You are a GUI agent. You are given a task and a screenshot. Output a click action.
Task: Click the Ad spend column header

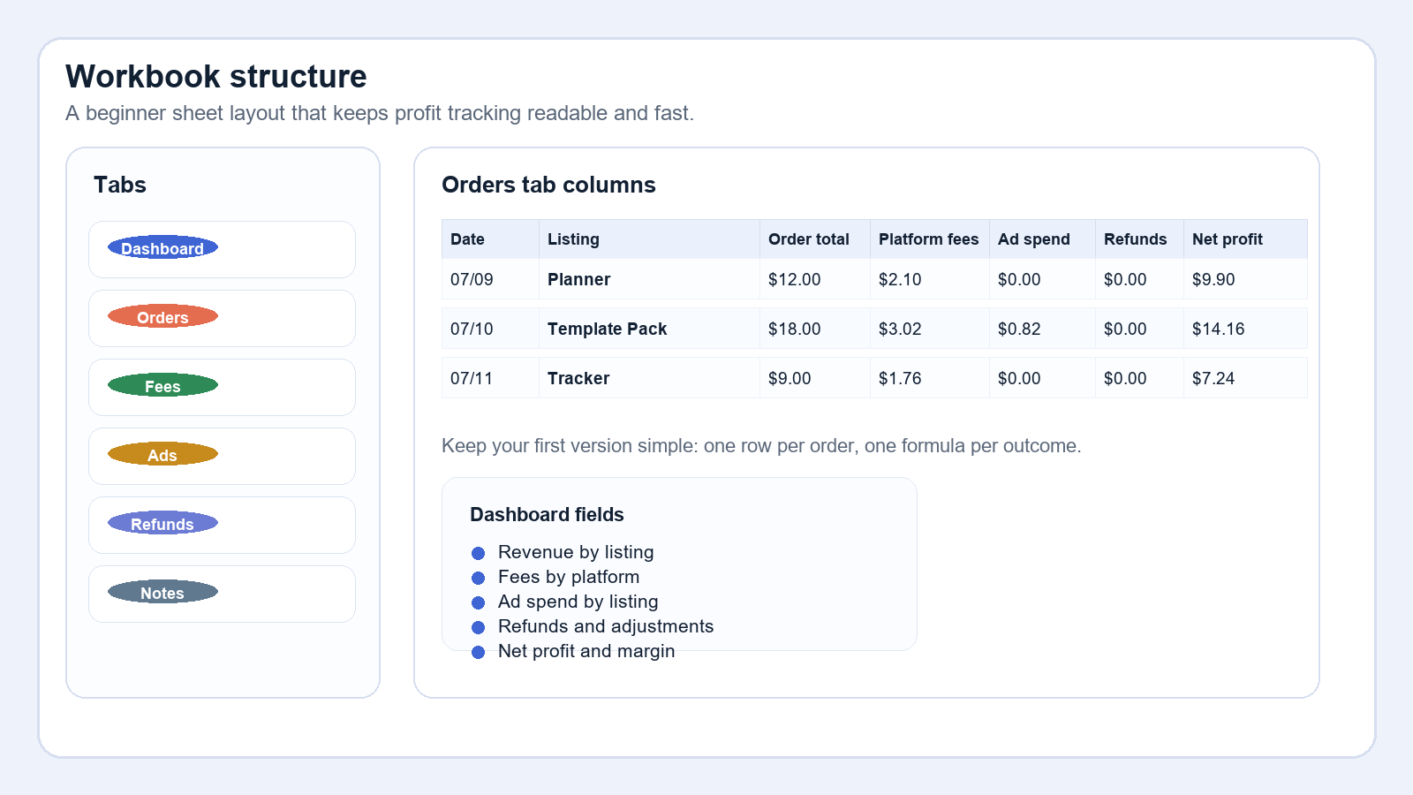pos(1042,239)
